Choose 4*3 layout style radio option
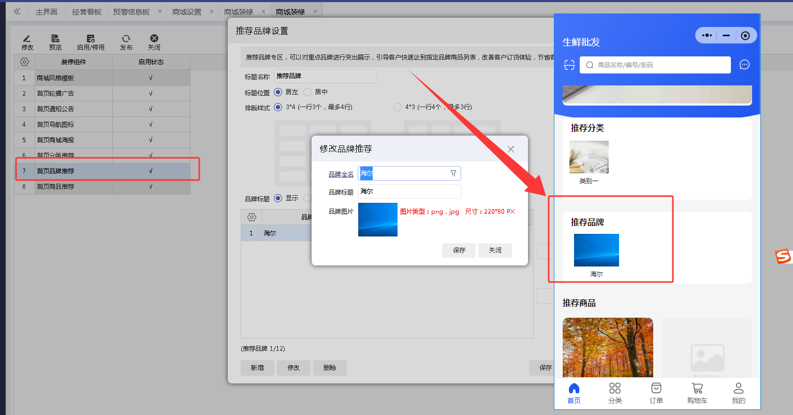 point(398,107)
